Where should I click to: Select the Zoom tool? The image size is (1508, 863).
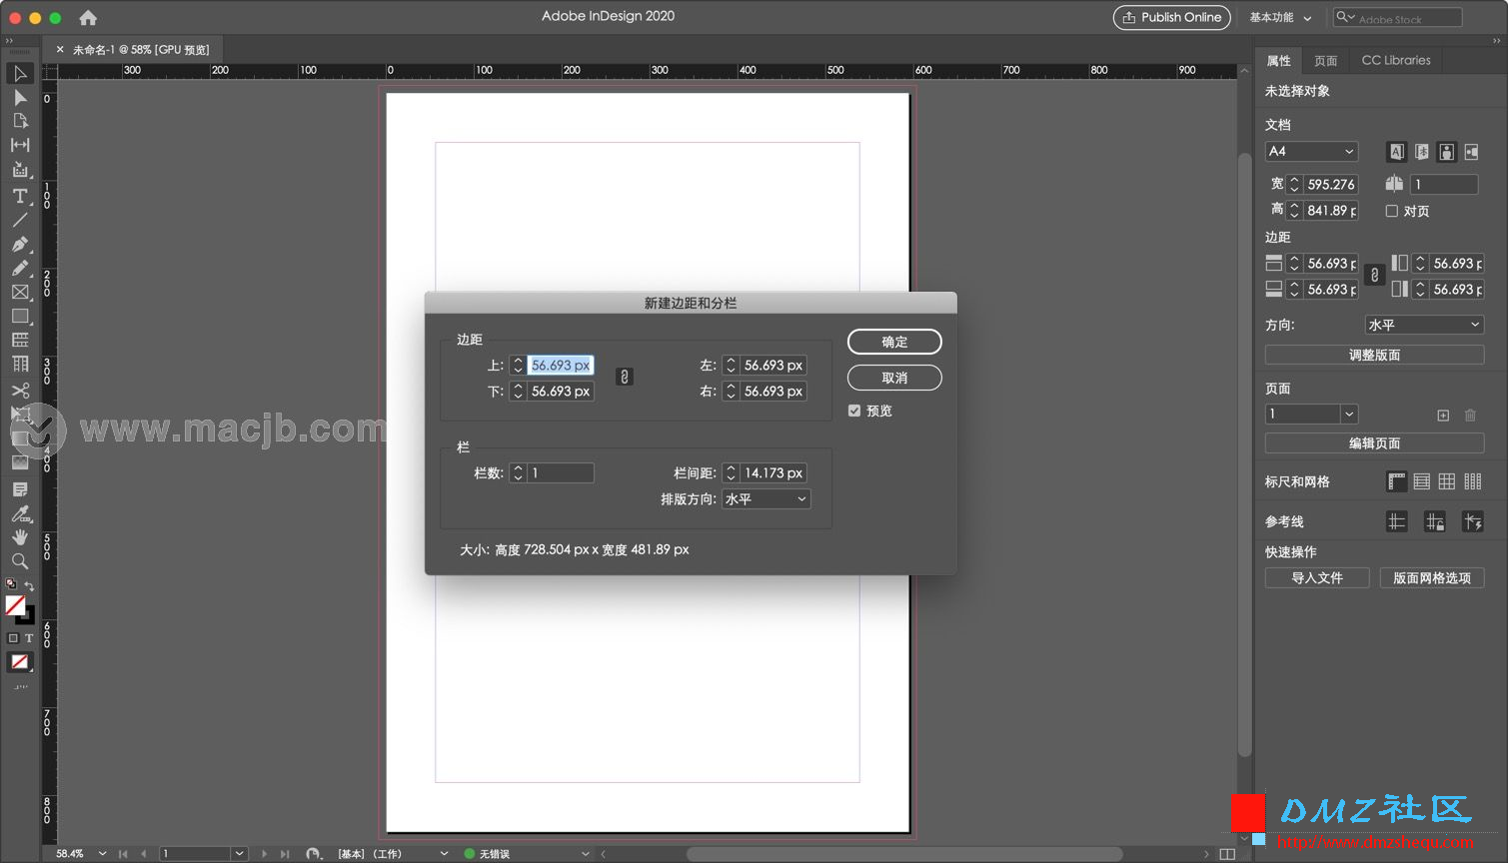[20, 561]
